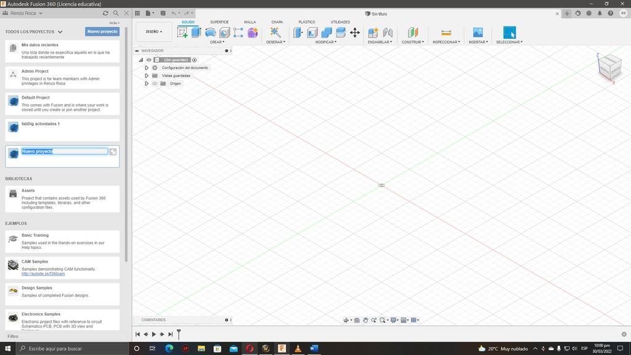Select the Sólido tab
Image resolution: width=631 pixels, height=355 pixels.
188,22
